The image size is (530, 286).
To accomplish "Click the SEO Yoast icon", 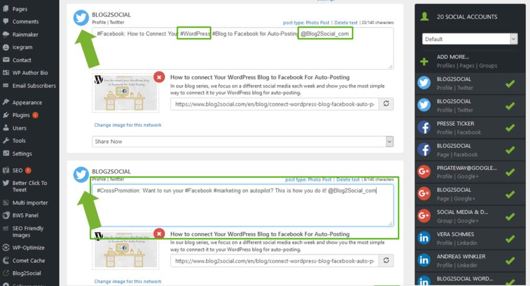I will 6,170.
